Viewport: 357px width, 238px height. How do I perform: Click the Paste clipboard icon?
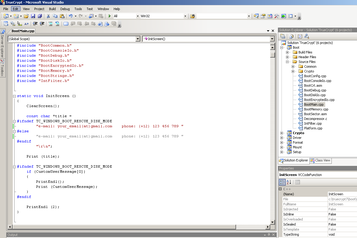click(62, 16)
